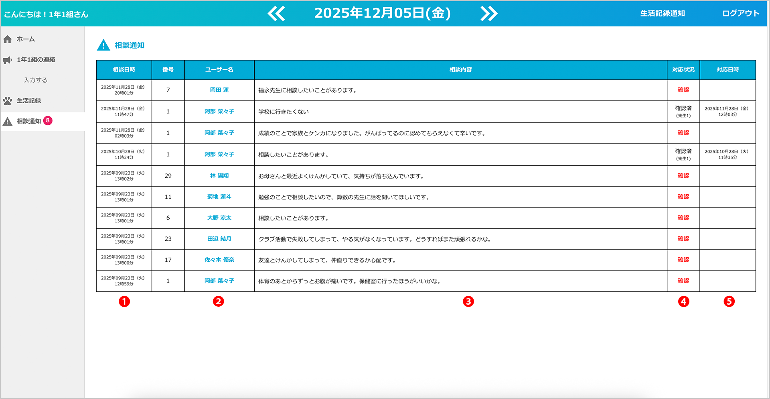Click the red 8 notification badge
Screen dimensions: 770x399
click(x=48, y=120)
